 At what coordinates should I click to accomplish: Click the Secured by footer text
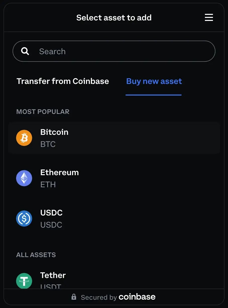(98, 297)
